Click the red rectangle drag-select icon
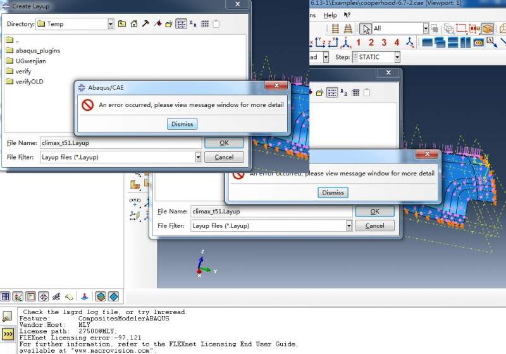506x354 pixels. 461,28
